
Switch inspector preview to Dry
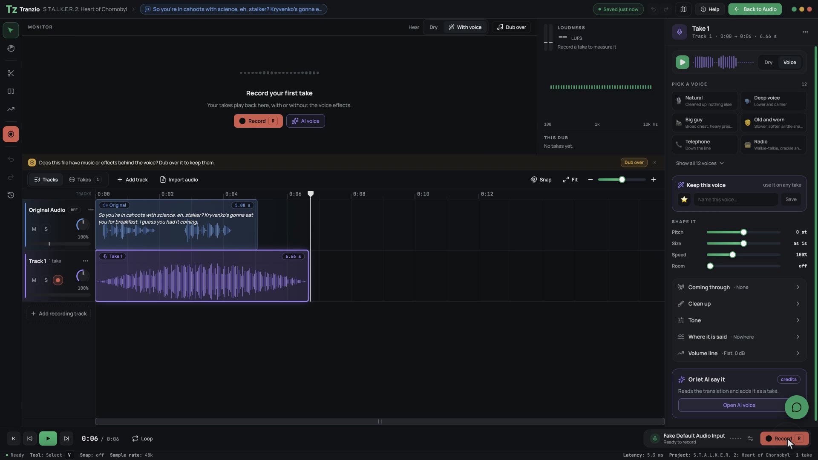pyautogui.click(x=768, y=62)
